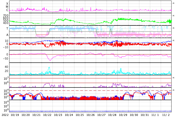Select the 10/31 date label
The width and height of the screenshot is (176, 117).
145,115
